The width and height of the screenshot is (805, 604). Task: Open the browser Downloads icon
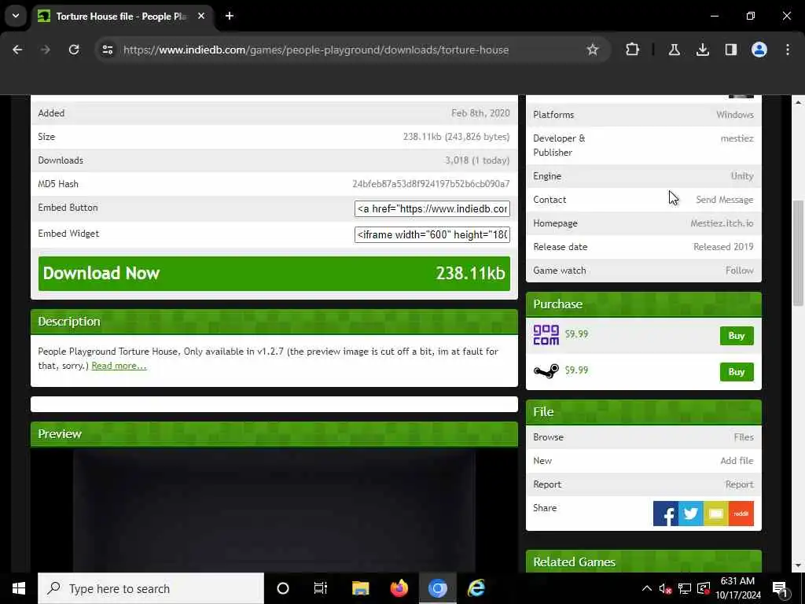[703, 50]
